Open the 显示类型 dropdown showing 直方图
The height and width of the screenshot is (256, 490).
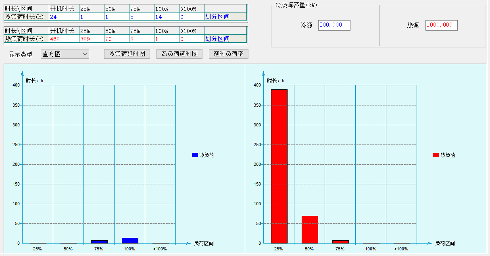click(65, 54)
